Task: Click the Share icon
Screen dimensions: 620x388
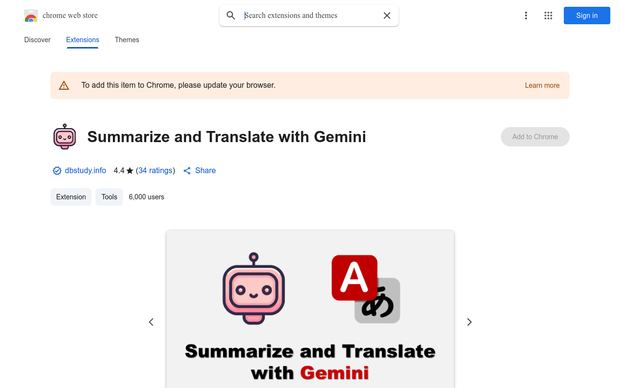Action: [x=187, y=171]
